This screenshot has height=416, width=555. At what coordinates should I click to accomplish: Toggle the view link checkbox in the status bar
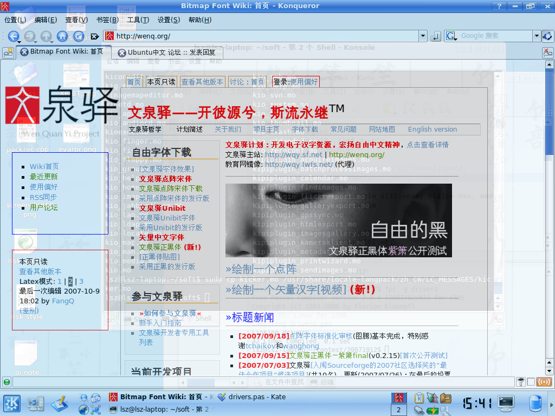(531, 382)
